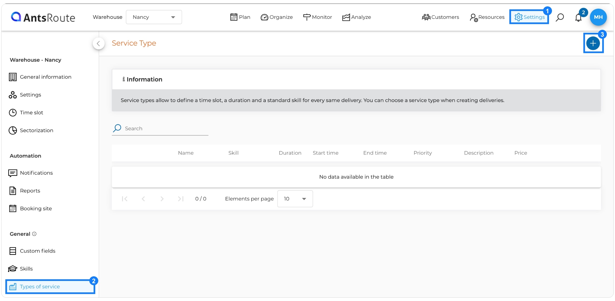Click the Resources person-gear icon
The width and height of the screenshot is (615, 301).
coord(474,18)
